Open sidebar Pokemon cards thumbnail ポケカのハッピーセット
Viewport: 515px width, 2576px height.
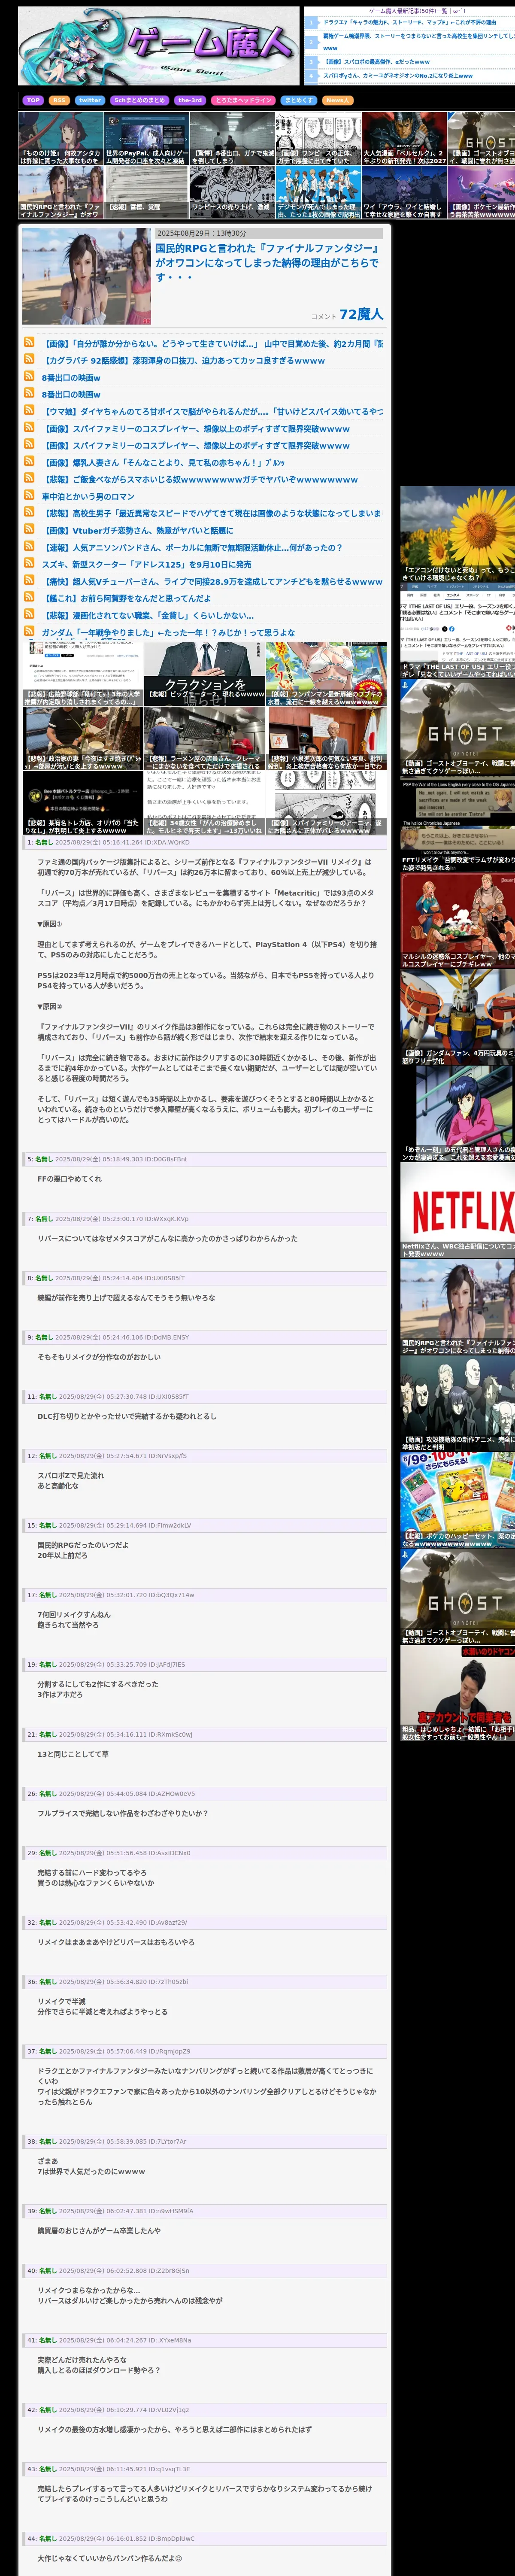click(458, 1501)
